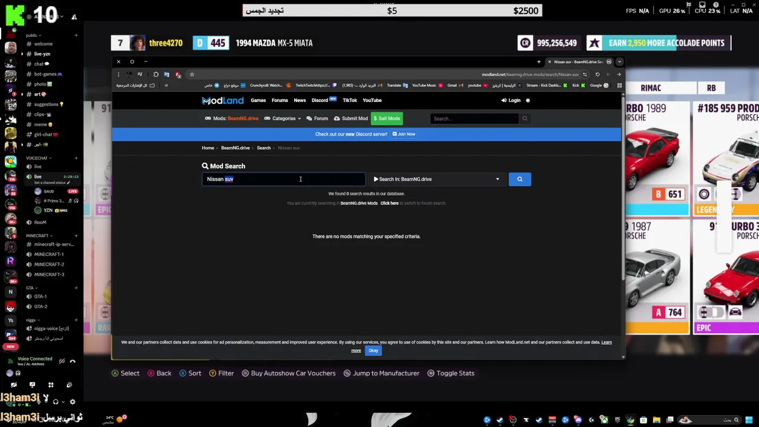
Task: Open Discord soundboard icon
Action: pyautogui.click(x=69, y=385)
